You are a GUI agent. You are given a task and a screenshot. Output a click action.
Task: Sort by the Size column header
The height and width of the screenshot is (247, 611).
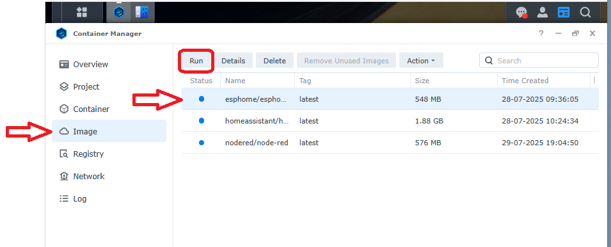[454, 81]
